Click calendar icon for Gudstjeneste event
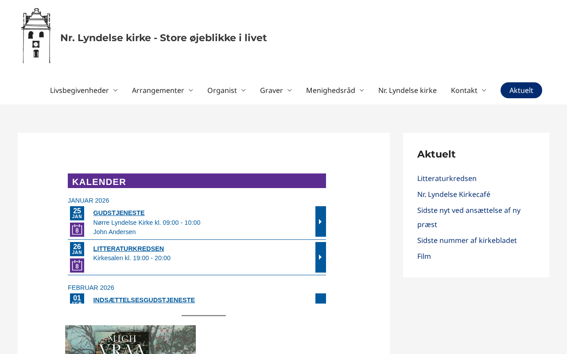The width and height of the screenshot is (567, 354). pyautogui.click(x=77, y=230)
